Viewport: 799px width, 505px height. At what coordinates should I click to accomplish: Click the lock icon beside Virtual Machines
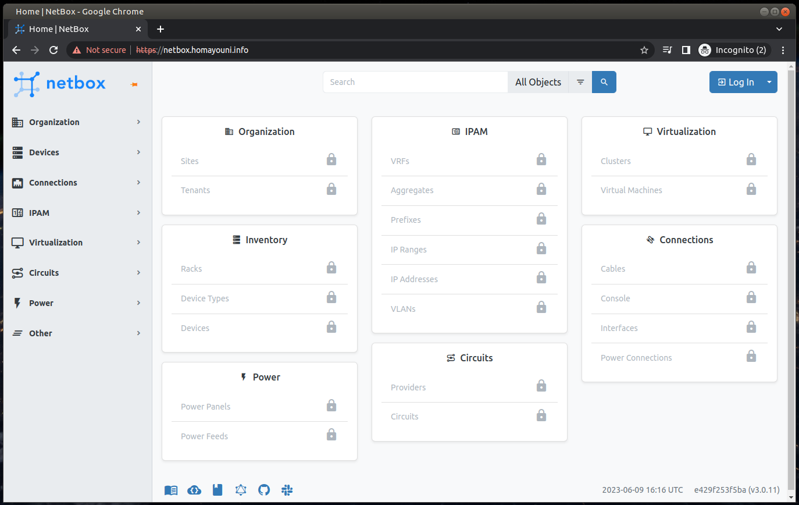(751, 189)
